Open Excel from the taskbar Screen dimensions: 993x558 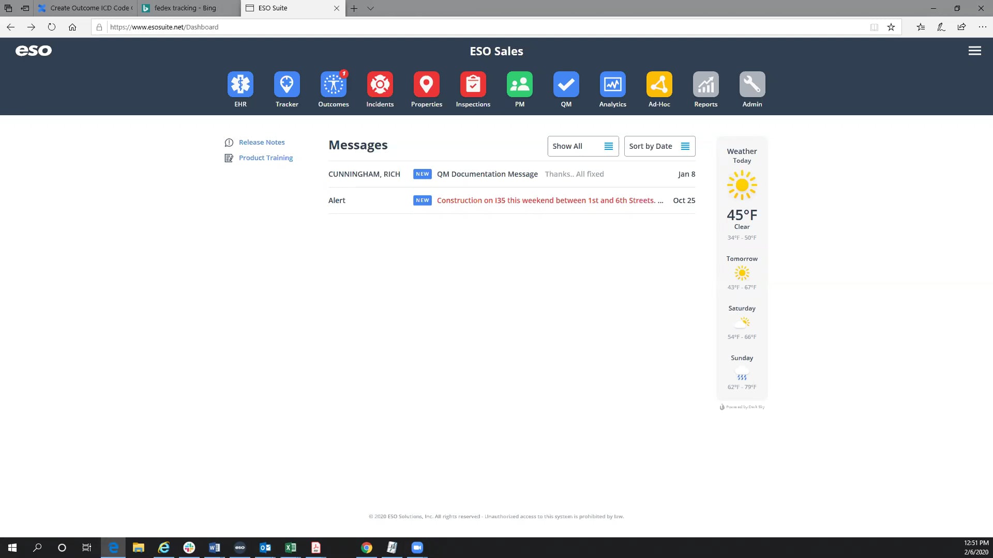point(291,548)
